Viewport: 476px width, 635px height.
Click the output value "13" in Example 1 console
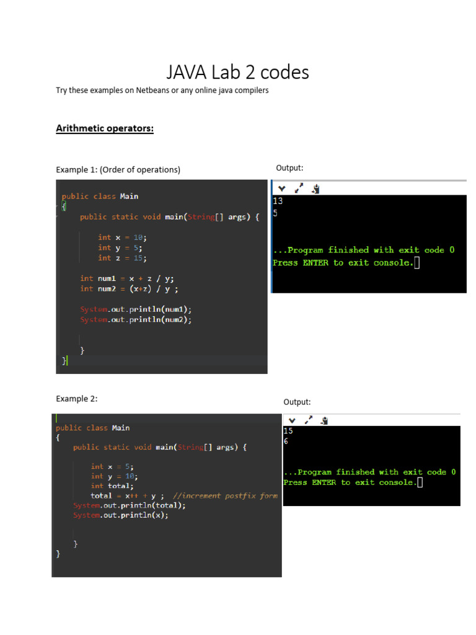pyautogui.click(x=278, y=201)
